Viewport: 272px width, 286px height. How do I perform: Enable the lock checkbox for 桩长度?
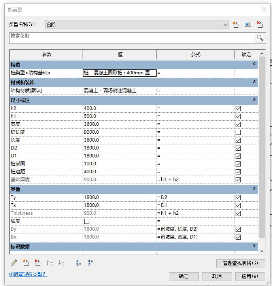(238, 132)
